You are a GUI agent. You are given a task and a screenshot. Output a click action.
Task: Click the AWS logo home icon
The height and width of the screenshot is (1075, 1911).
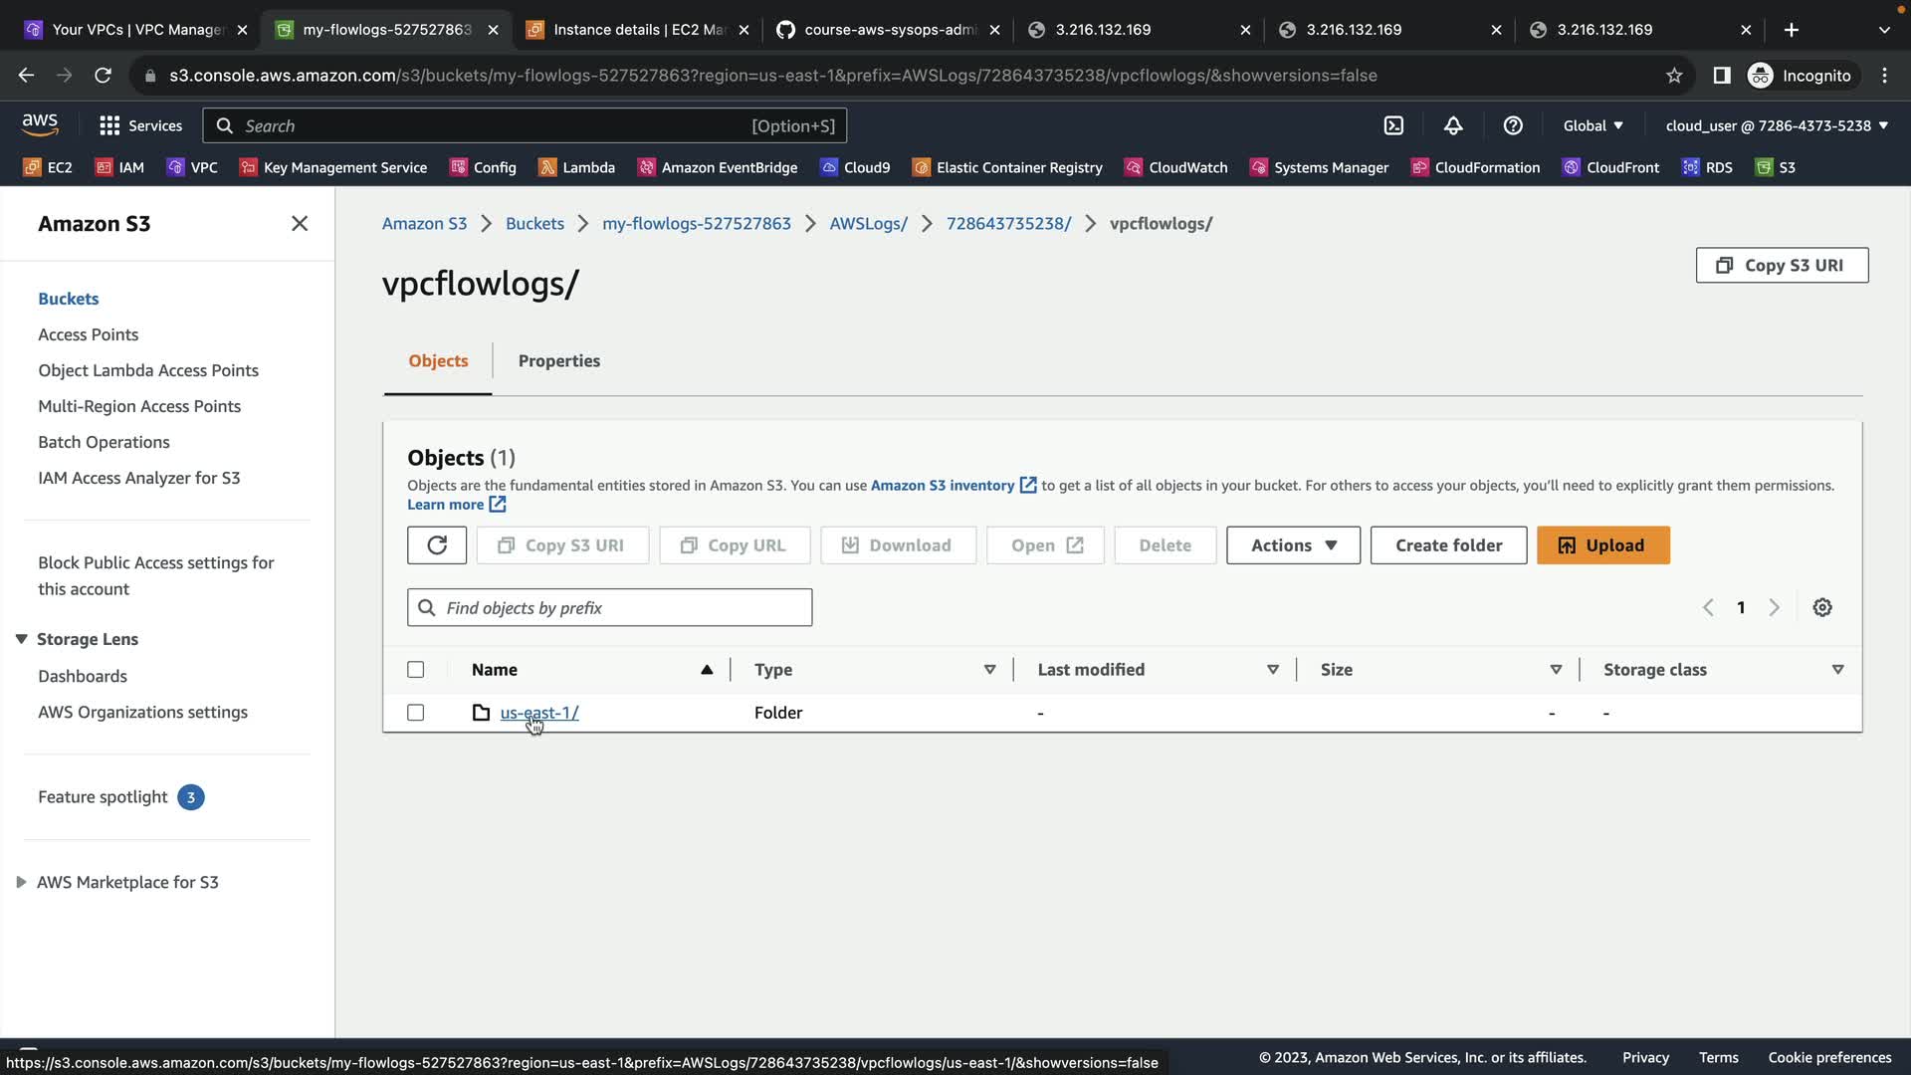point(40,124)
